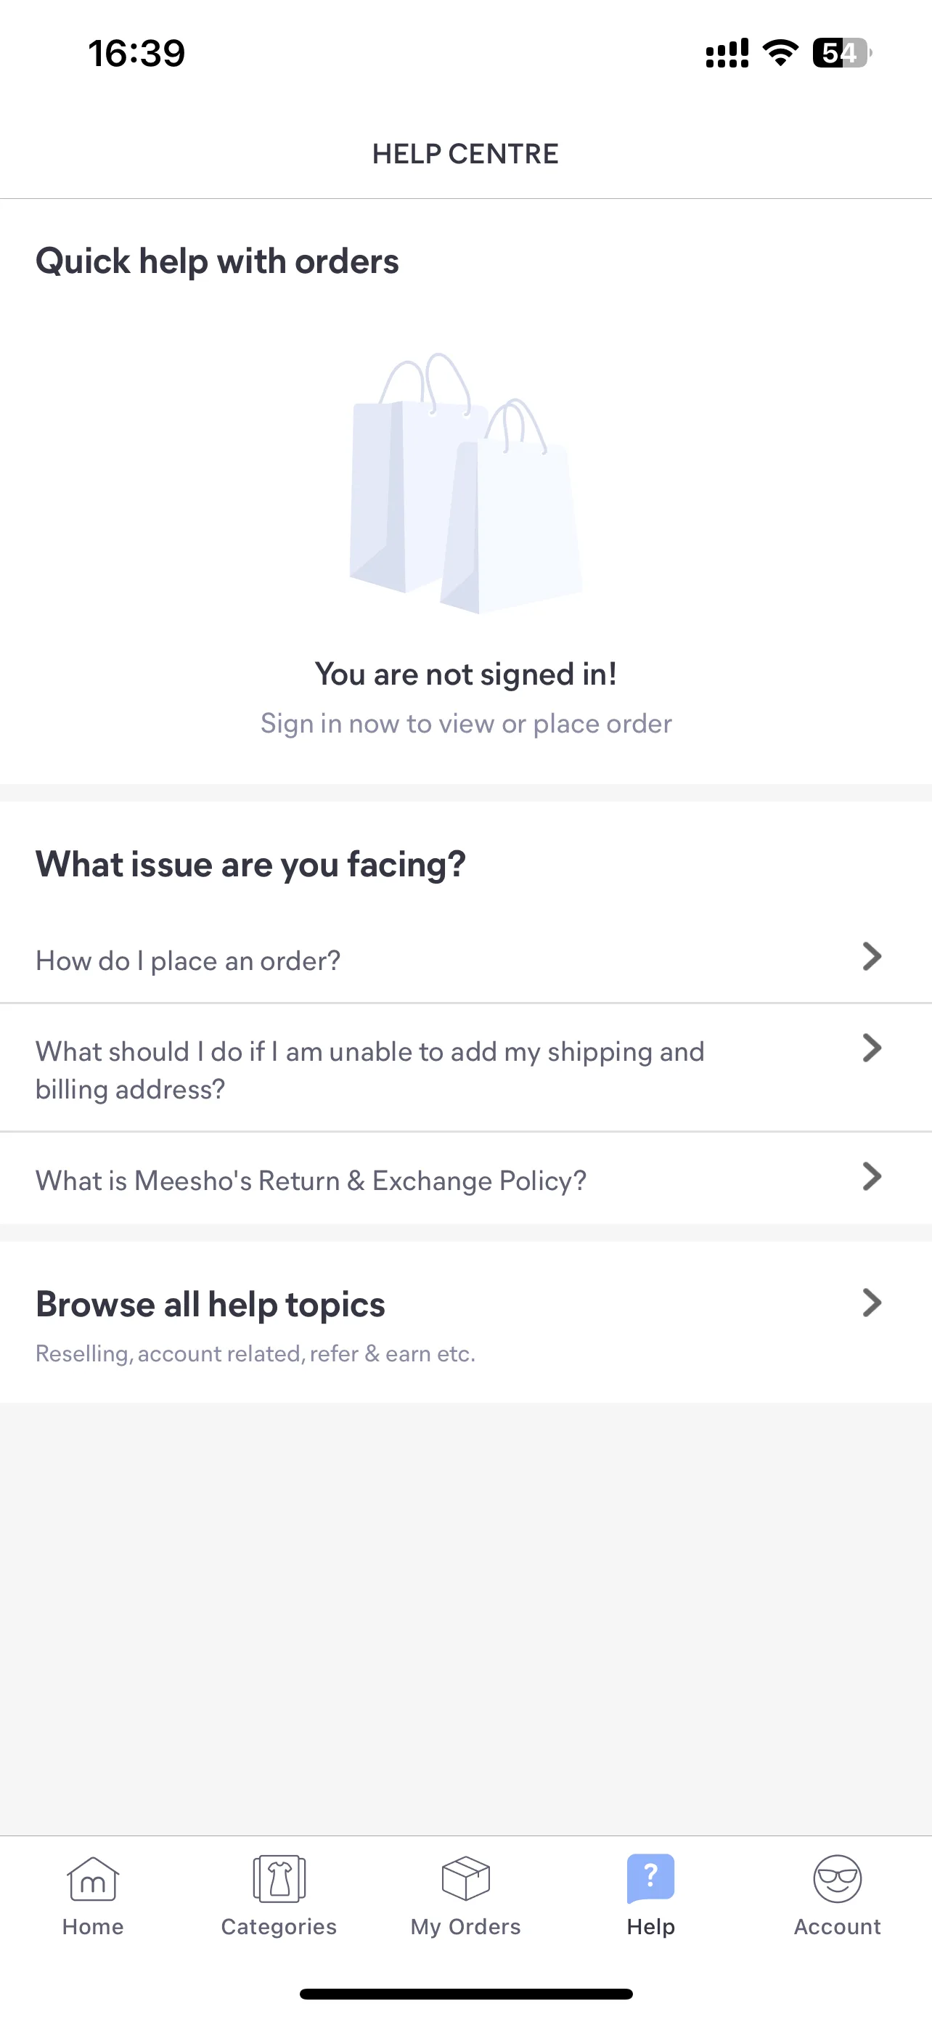Switch to the My Orders tab label
Screen dimensions: 932x2017
tap(465, 1927)
